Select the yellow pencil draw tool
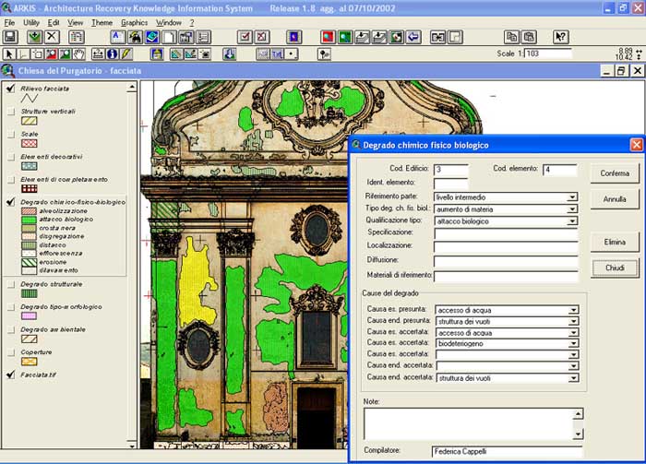Image resolution: width=646 pixels, height=464 pixels. [x=127, y=54]
